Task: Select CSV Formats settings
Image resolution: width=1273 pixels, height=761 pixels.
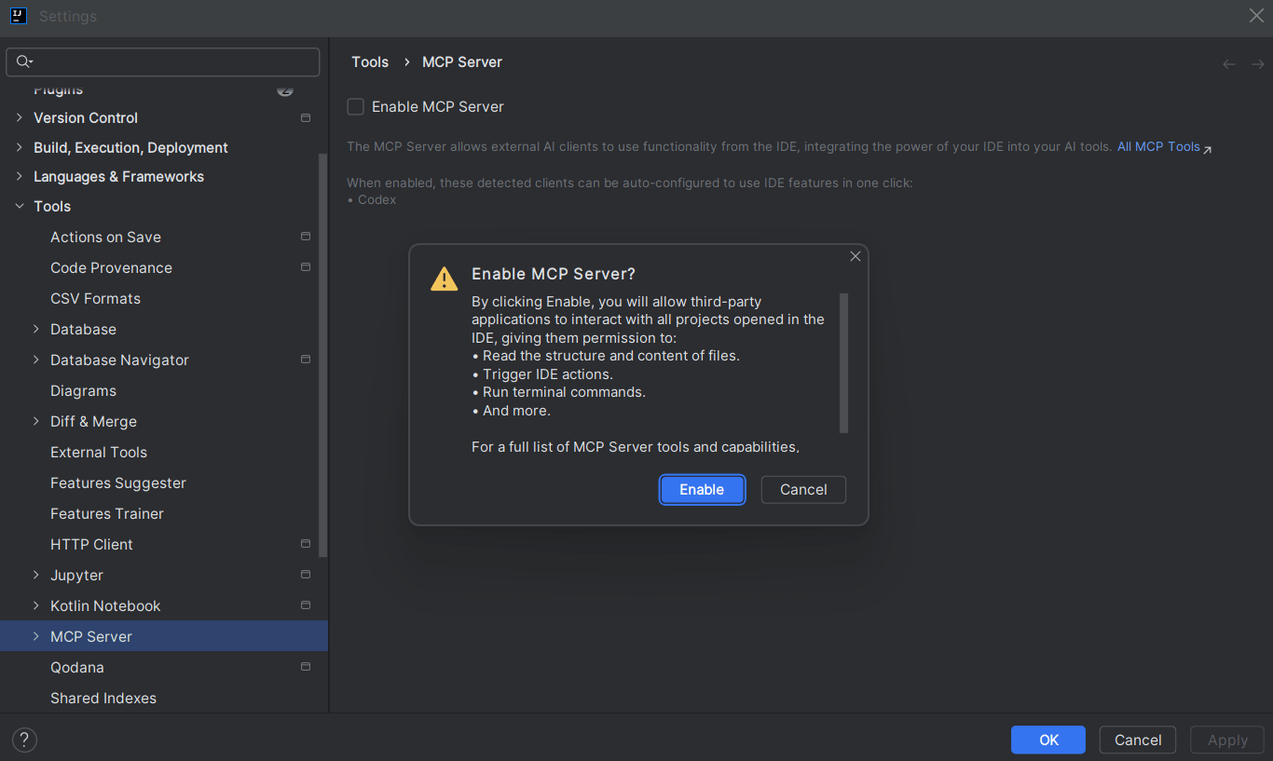Action: coord(95,299)
